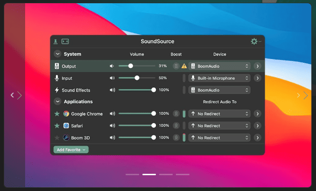
Task: Expand Output row details arrow
Action: [x=257, y=66]
